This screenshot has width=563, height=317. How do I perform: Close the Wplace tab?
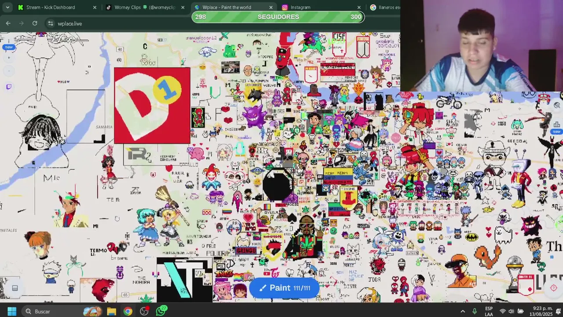click(x=271, y=7)
